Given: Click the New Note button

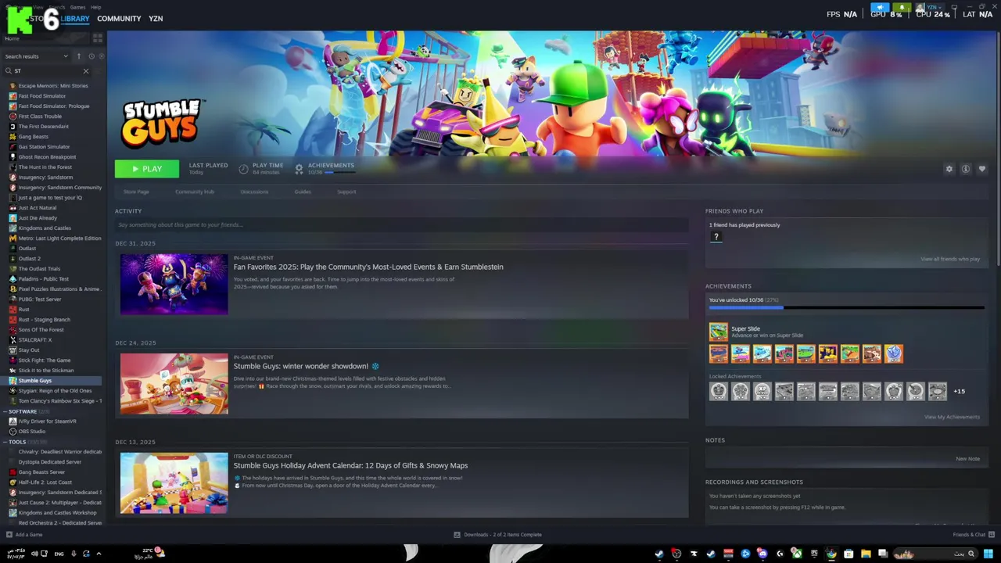Looking at the screenshot, I should 967,459.
